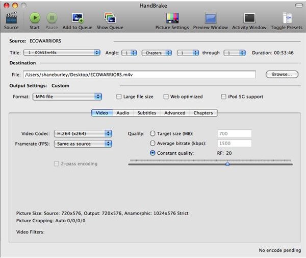Click the Output Settings 'Custom' text
This screenshot has width=306, height=258.
[x=60, y=86]
